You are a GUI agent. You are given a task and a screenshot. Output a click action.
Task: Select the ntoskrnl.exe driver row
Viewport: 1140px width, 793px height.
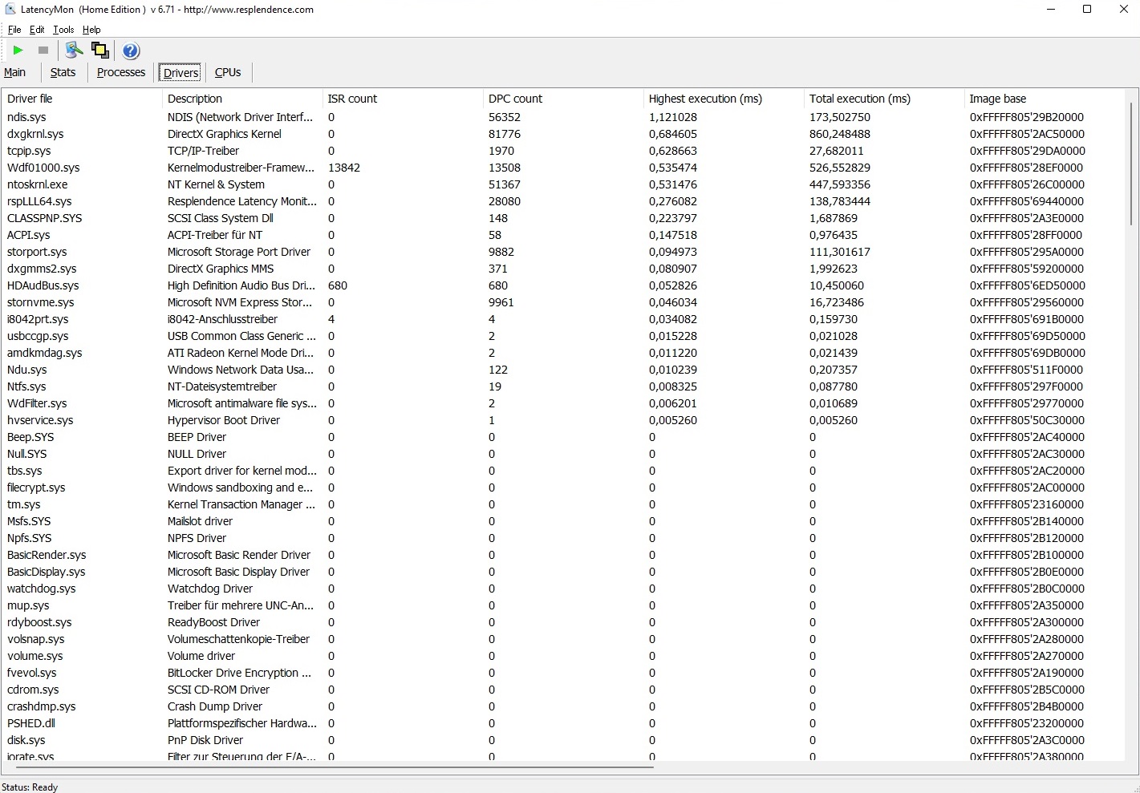point(563,184)
